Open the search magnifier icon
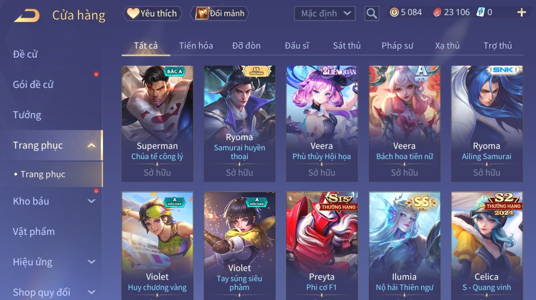Viewport: 536px width, 300px height. pos(372,13)
